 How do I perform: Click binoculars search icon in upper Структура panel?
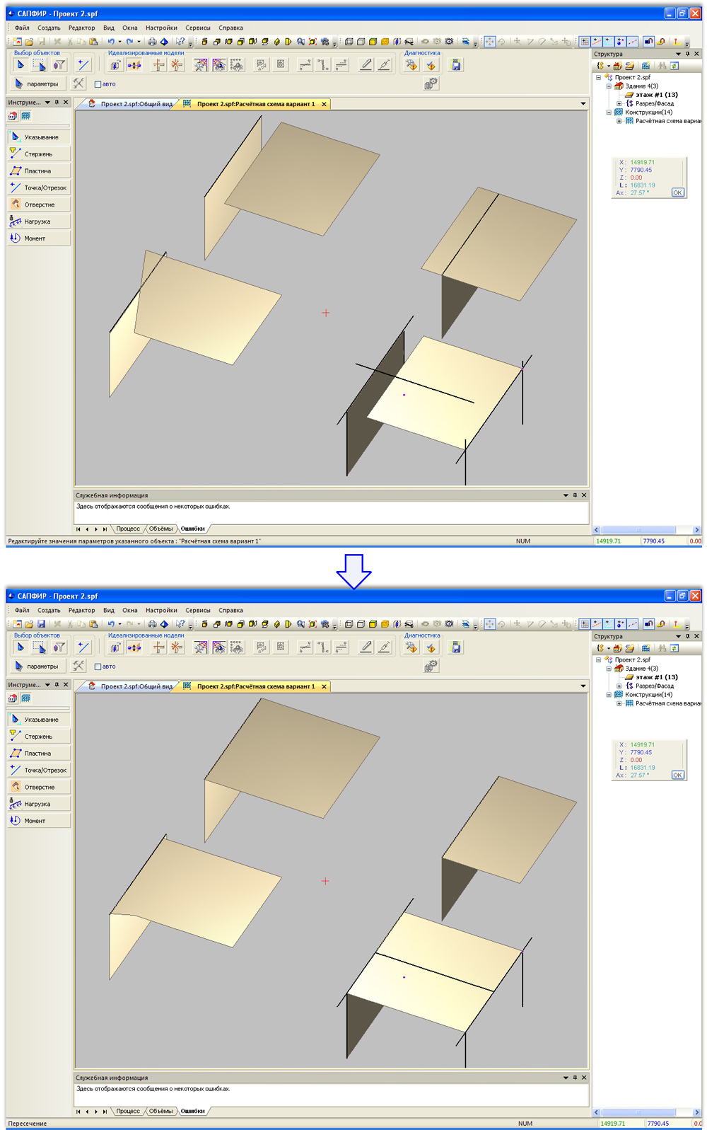coord(662,66)
